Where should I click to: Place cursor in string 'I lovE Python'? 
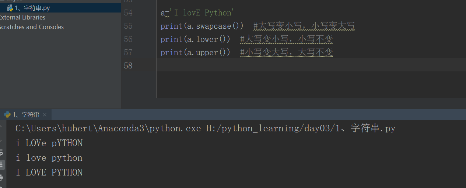point(202,13)
